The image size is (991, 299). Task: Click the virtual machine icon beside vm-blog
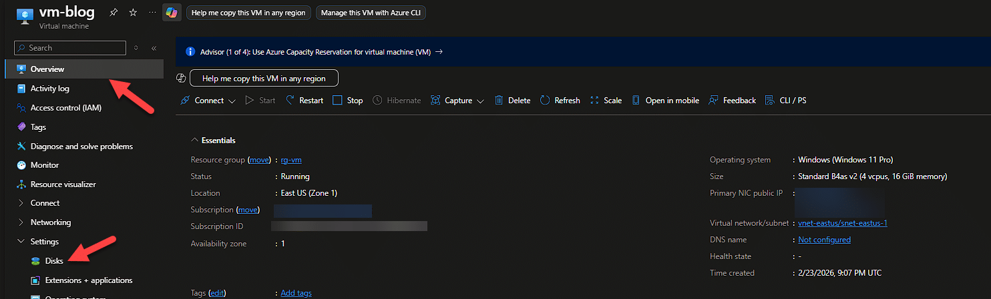coord(25,17)
